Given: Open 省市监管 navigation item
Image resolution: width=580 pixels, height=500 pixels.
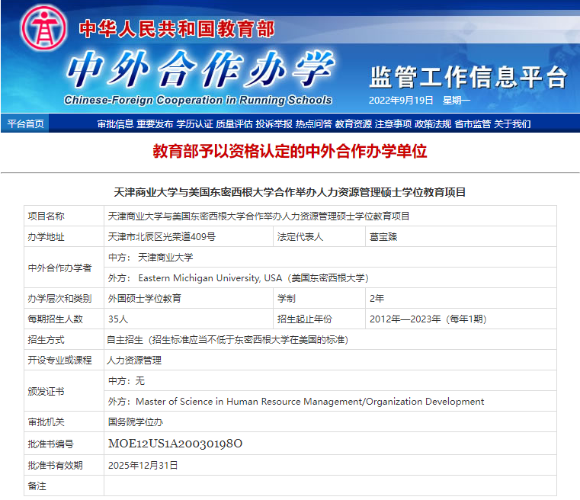Looking at the screenshot, I should (473, 124).
